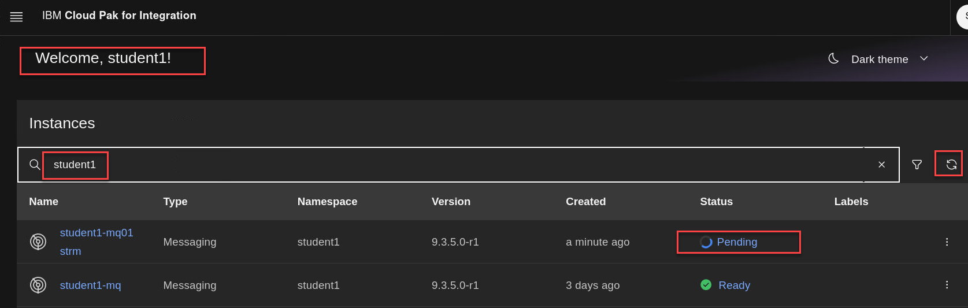Screen dimensions: 968x308
Task: Open the student1-mq01strm instance link
Action: click(x=96, y=233)
